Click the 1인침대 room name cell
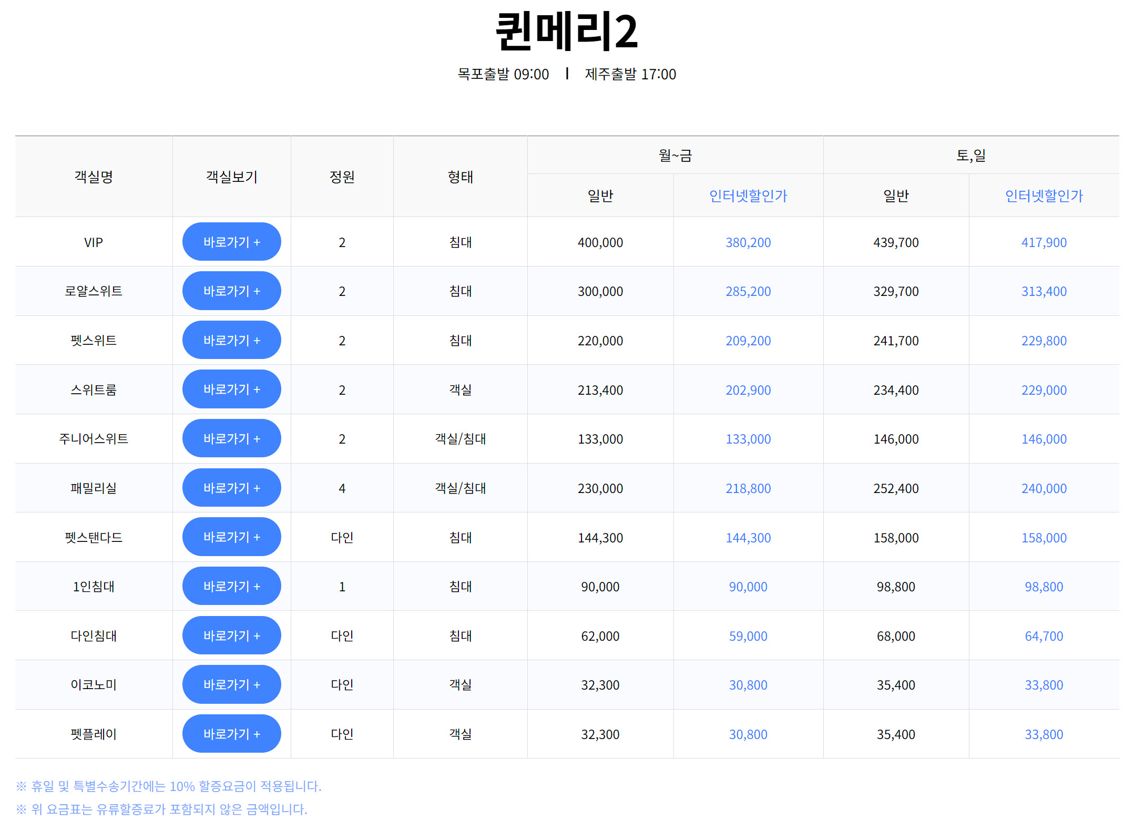Image resolution: width=1125 pixels, height=831 pixels. pos(94,587)
